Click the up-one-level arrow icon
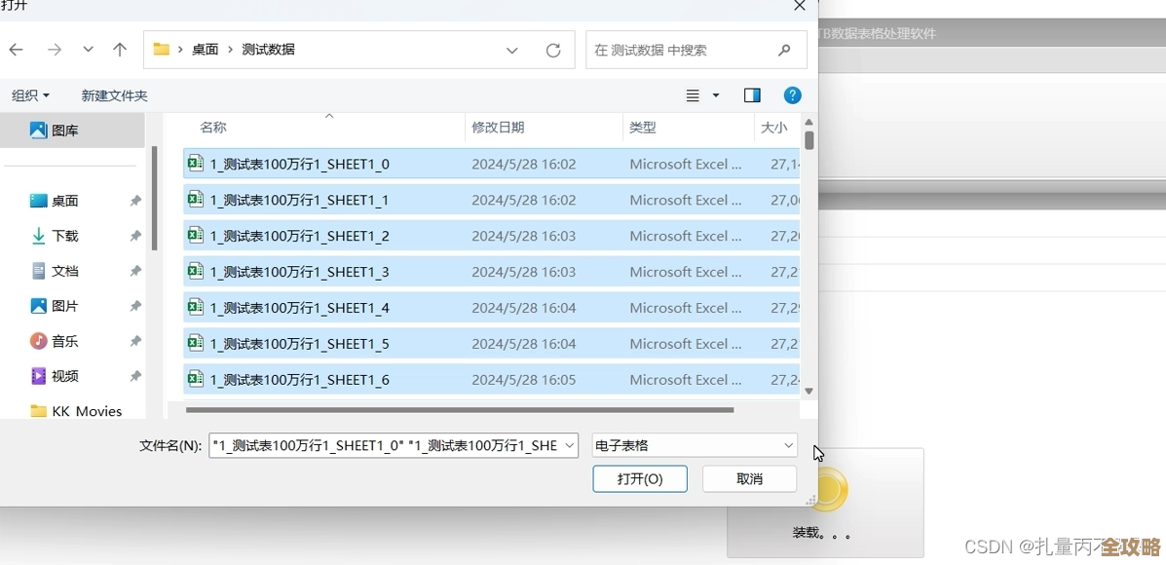 click(x=119, y=50)
